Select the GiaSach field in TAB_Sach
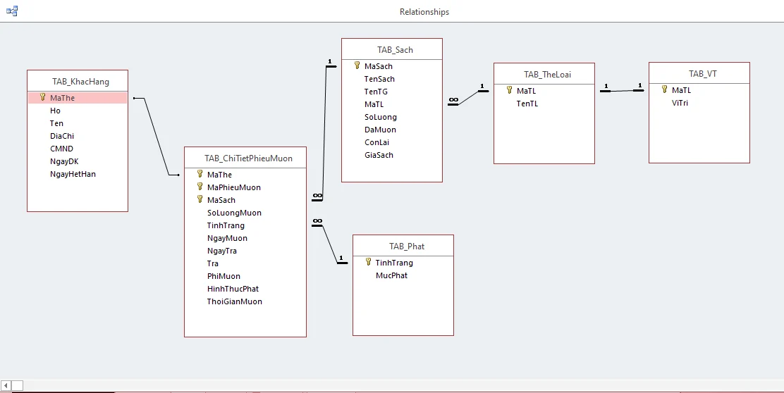784x393 pixels. (x=379, y=155)
